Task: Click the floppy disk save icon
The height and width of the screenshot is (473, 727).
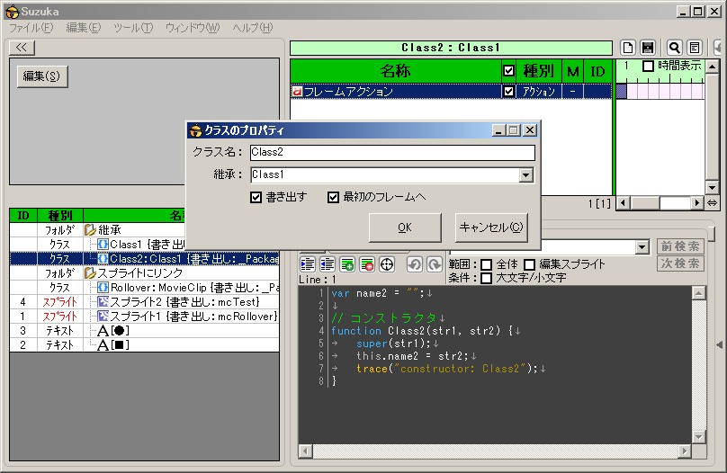Action: [648, 48]
